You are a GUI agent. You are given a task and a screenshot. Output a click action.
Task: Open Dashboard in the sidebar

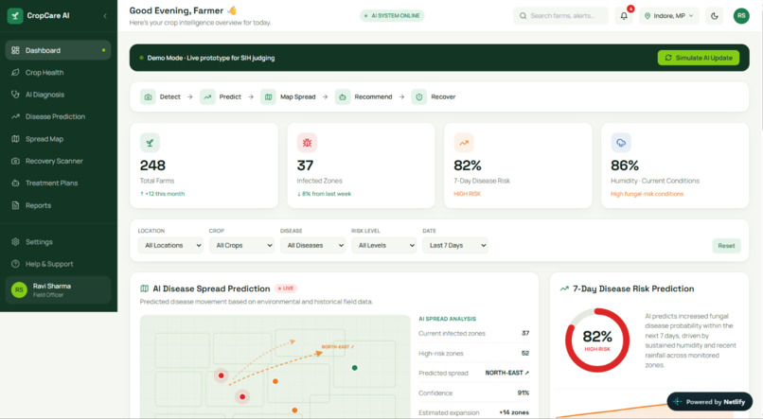(58, 50)
